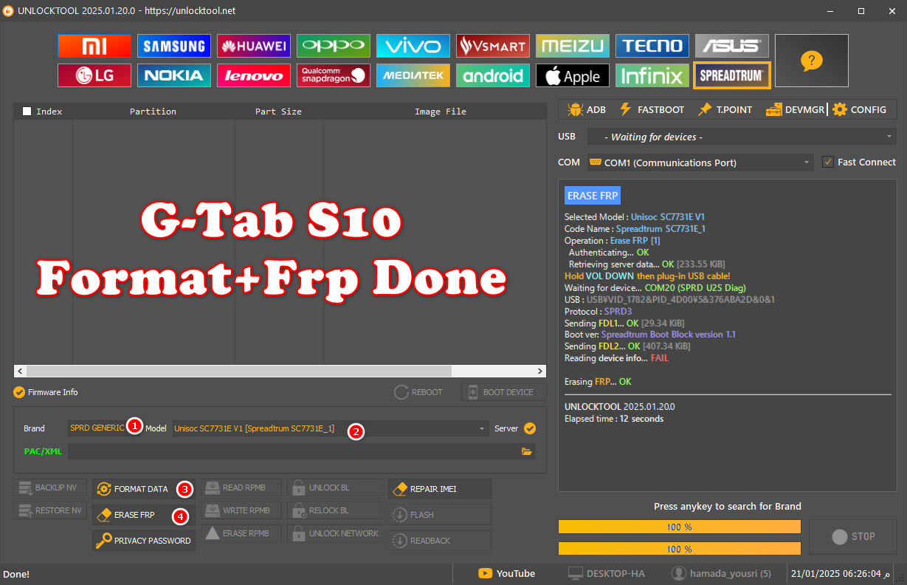Select the Spreadtrum brand icon
Screen dimensions: 907x585
pos(732,75)
